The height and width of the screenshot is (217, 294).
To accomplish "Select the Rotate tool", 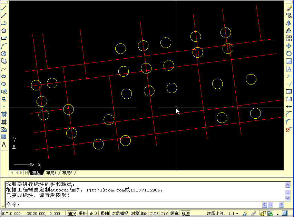I will [x=289, y=53].
